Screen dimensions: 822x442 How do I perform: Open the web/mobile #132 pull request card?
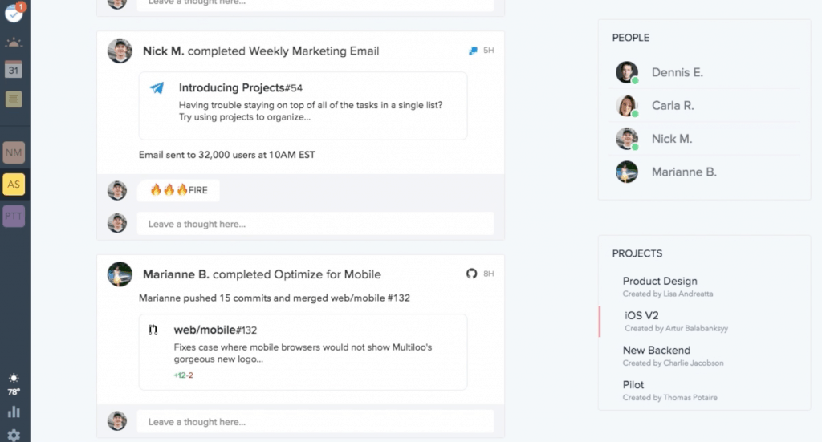click(x=303, y=352)
